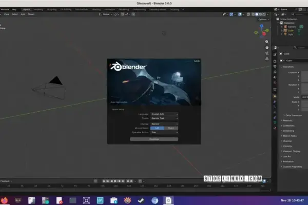The width and height of the screenshot is (308, 205).
Task: Toggle proportional editing in header
Action: 133,14
